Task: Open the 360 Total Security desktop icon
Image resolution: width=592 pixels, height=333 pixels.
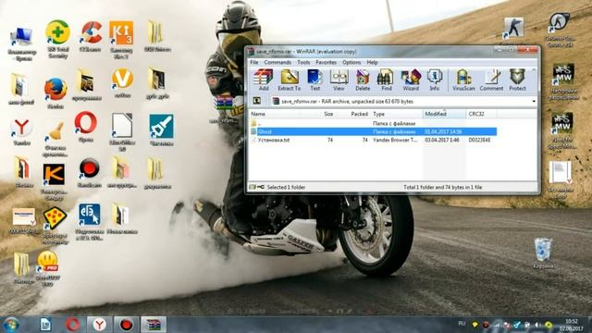Action: [57, 39]
